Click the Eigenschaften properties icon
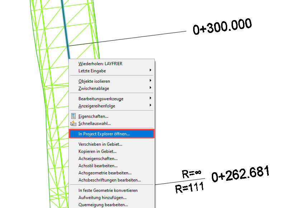This screenshot has height=208, width=305. tap(73, 116)
